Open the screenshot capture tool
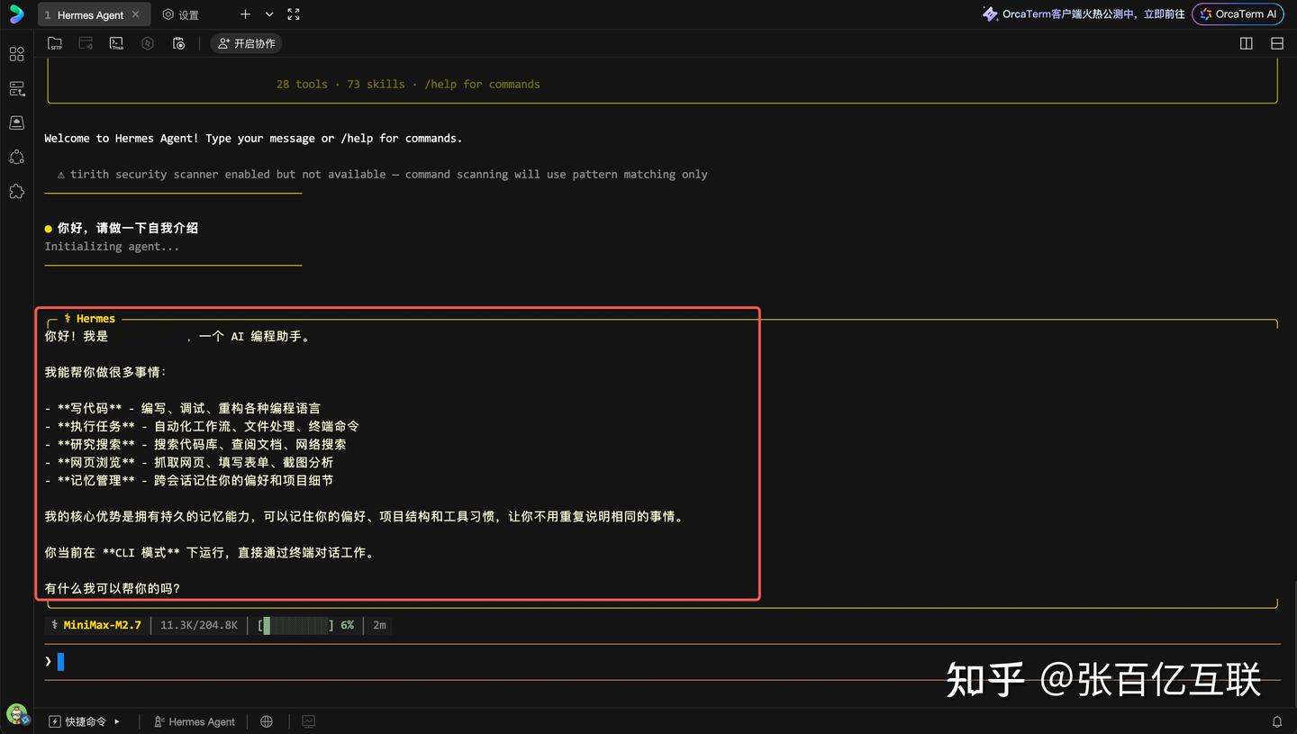This screenshot has height=734, width=1297. 178,42
